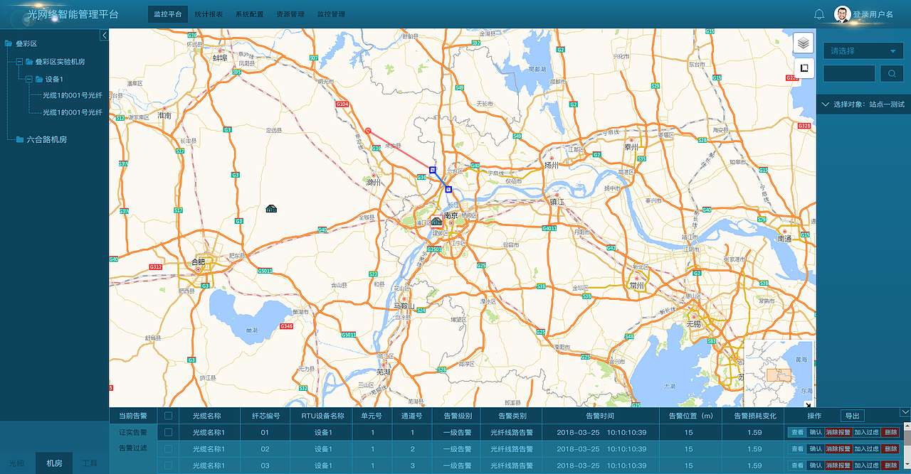Click 加入过滤 in the 纤芯 01 row
Screen dimensions: 911x474
[866, 432]
